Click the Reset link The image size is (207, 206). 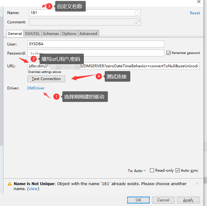click(x=195, y=13)
